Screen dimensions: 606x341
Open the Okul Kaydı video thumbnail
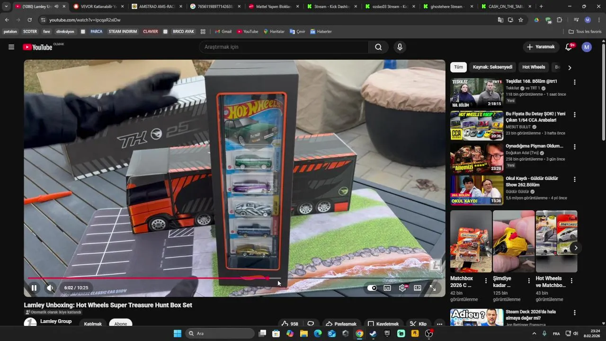pyautogui.click(x=477, y=190)
